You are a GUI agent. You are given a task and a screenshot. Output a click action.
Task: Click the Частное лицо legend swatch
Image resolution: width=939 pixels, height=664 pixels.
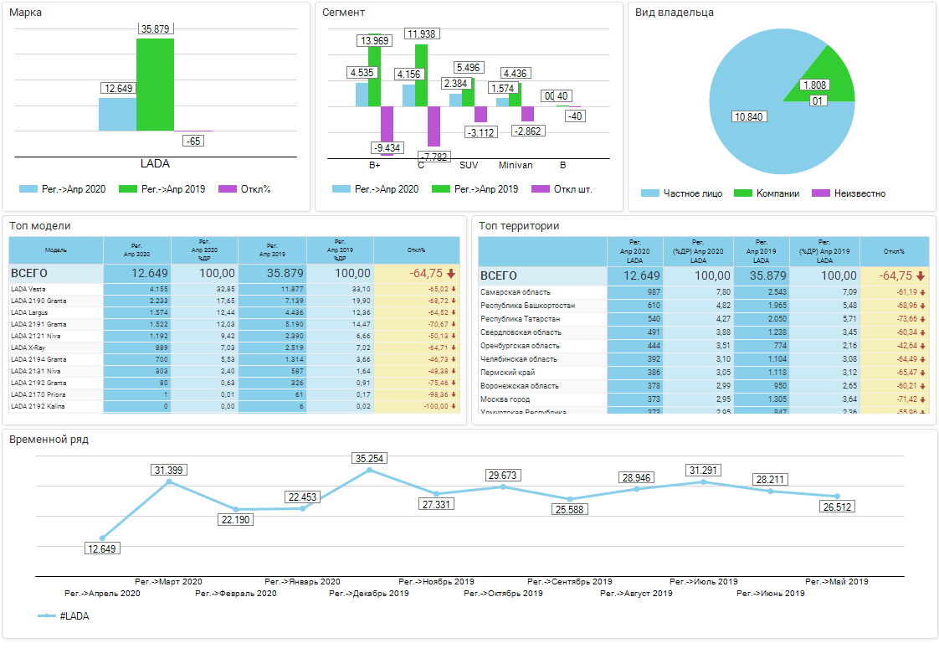coord(649,193)
